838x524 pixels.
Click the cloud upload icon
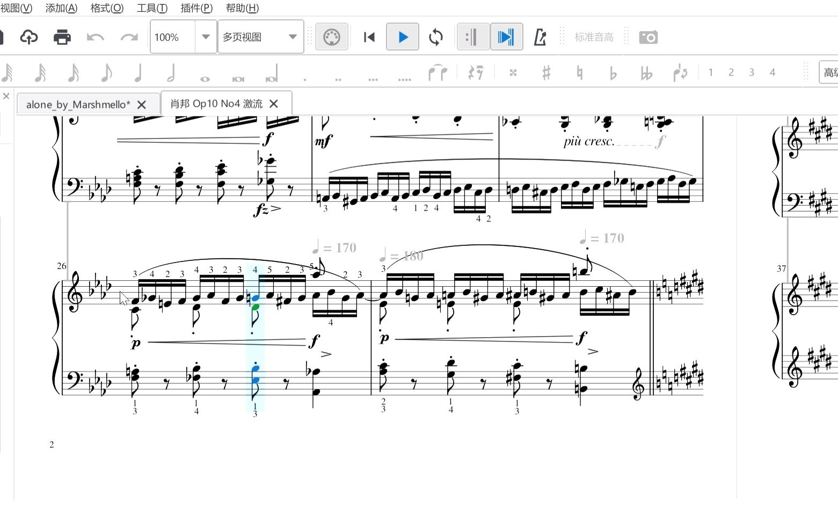tap(29, 37)
